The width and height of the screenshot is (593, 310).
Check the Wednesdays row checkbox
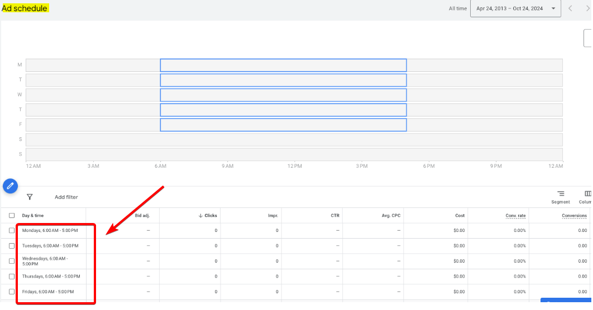coord(12,261)
